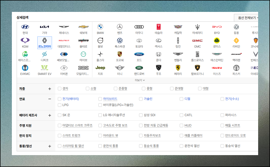Check the HUD driving assist box
The height and width of the screenshot is (167, 270).
(181, 126)
